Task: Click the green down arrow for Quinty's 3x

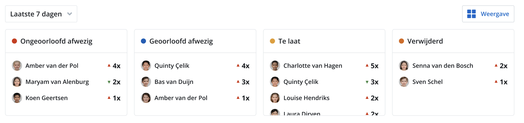Action: tap(367, 82)
